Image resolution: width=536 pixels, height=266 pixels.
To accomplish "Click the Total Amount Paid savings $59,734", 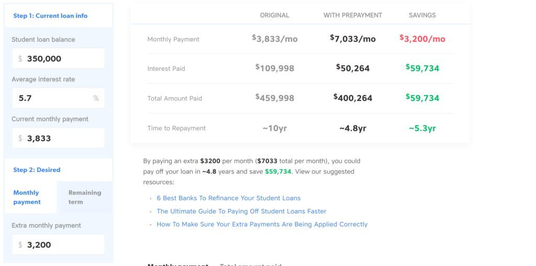I will coord(422,98).
